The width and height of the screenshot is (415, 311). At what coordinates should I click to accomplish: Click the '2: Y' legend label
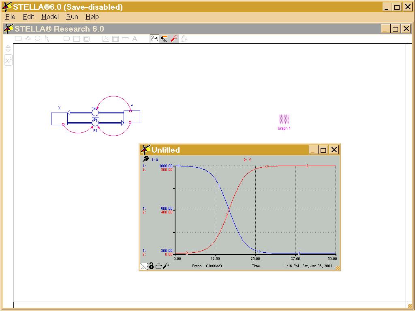pyautogui.click(x=247, y=160)
